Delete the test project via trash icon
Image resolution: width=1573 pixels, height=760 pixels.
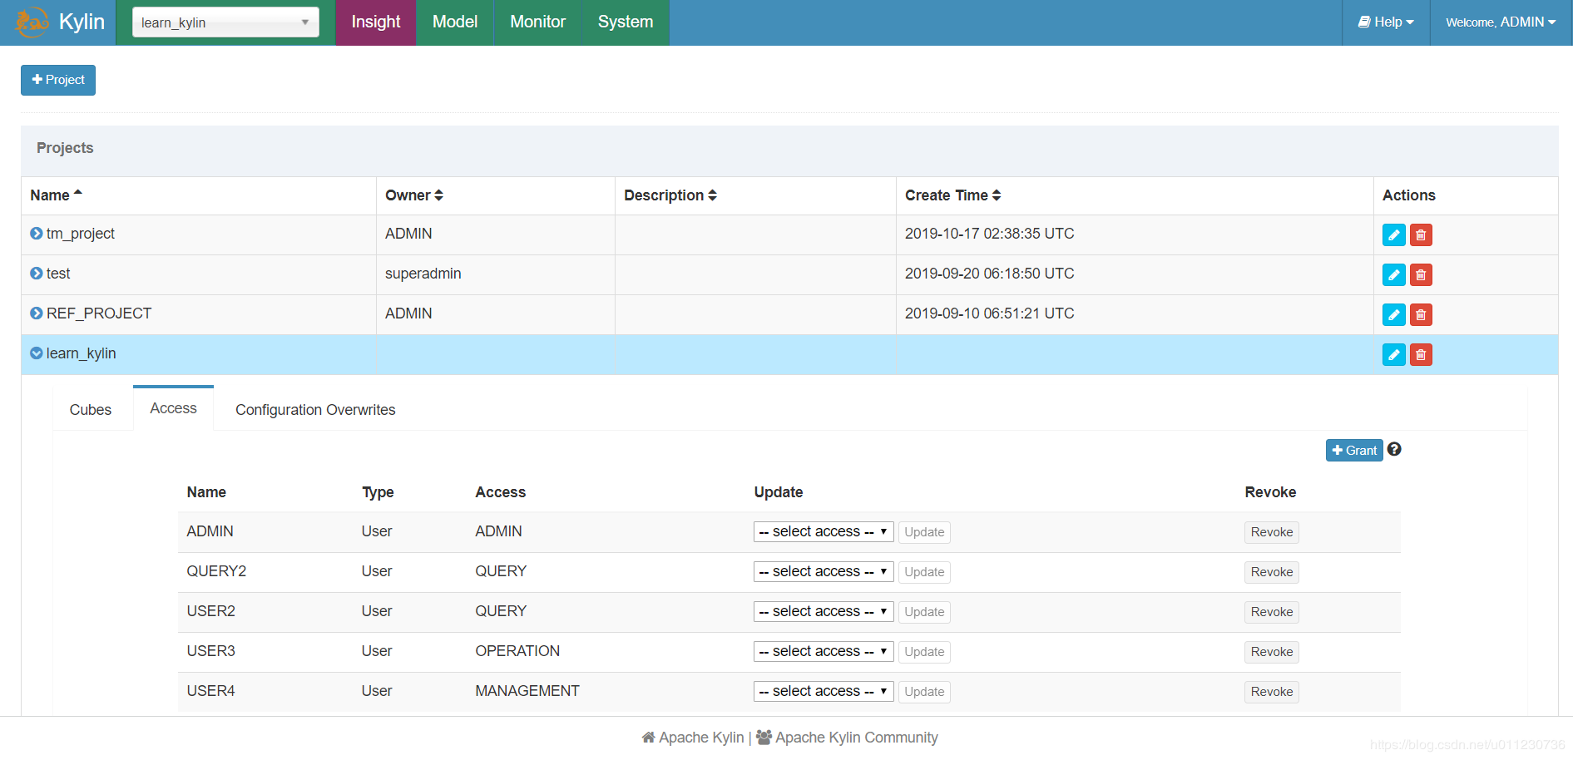coord(1420,274)
